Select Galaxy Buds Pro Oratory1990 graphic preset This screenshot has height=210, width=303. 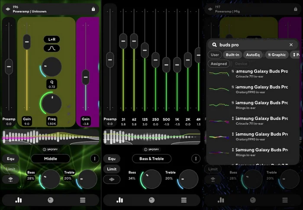pyautogui.click(x=253, y=89)
